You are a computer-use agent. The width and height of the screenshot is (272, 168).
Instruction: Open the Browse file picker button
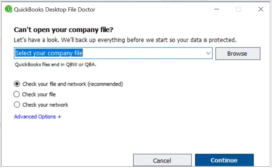click(x=238, y=54)
